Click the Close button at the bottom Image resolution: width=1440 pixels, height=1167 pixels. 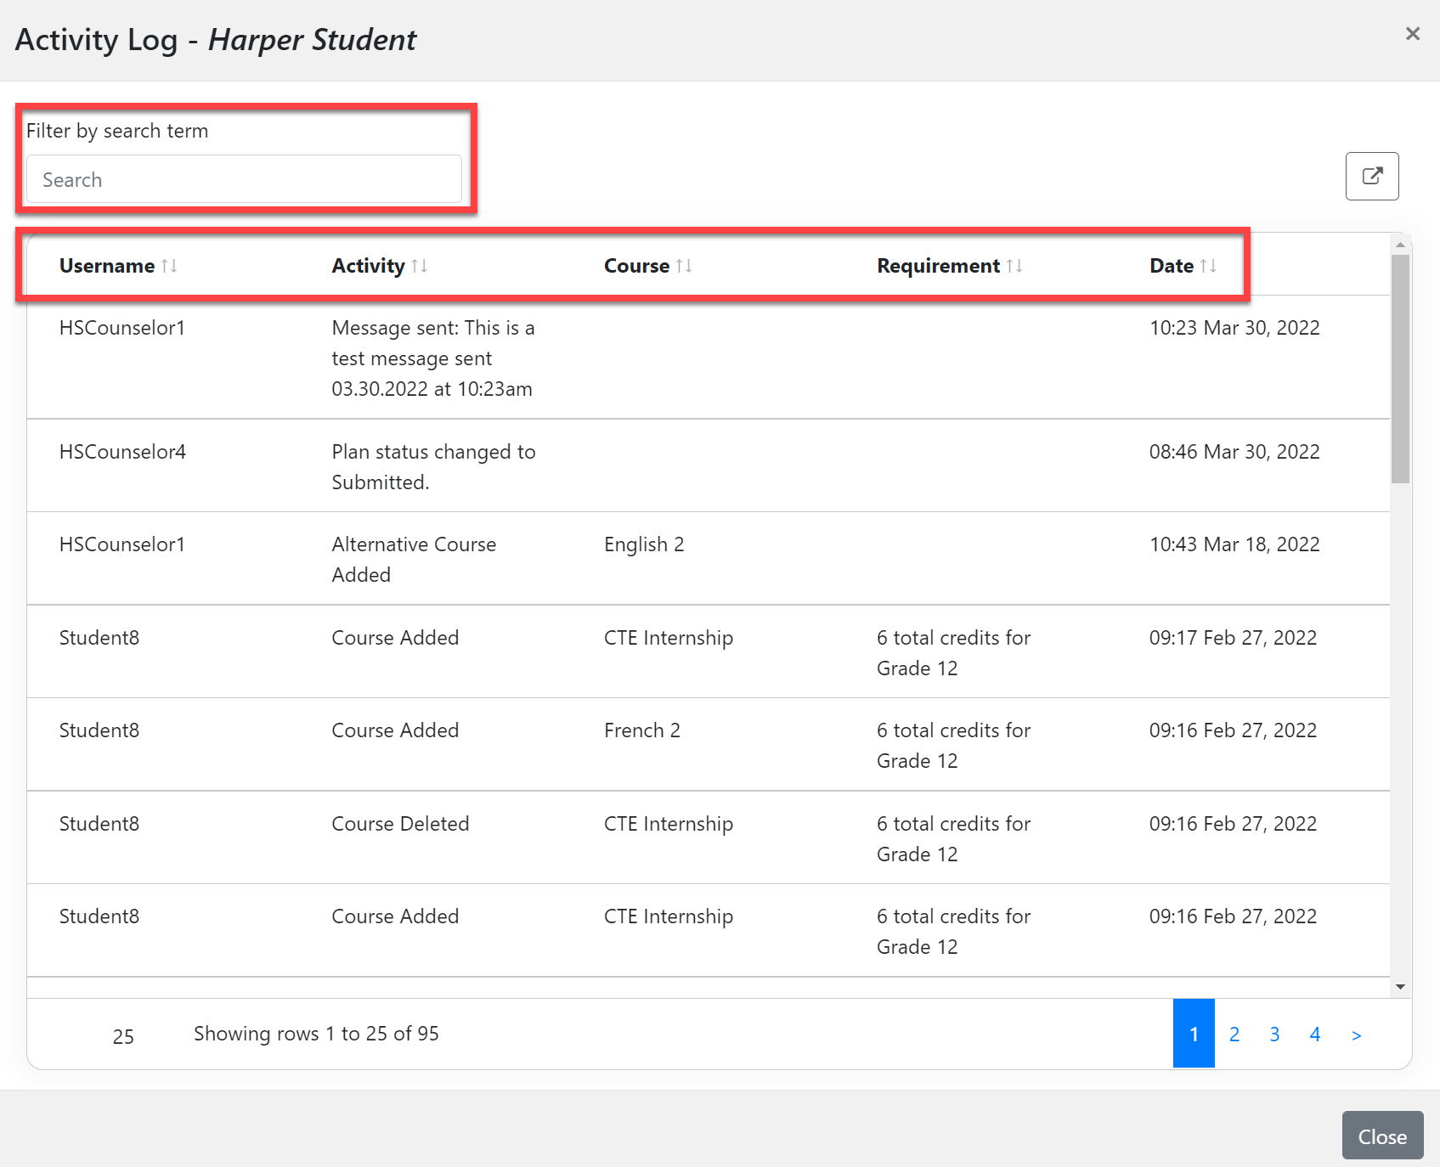pos(1382,1136)
